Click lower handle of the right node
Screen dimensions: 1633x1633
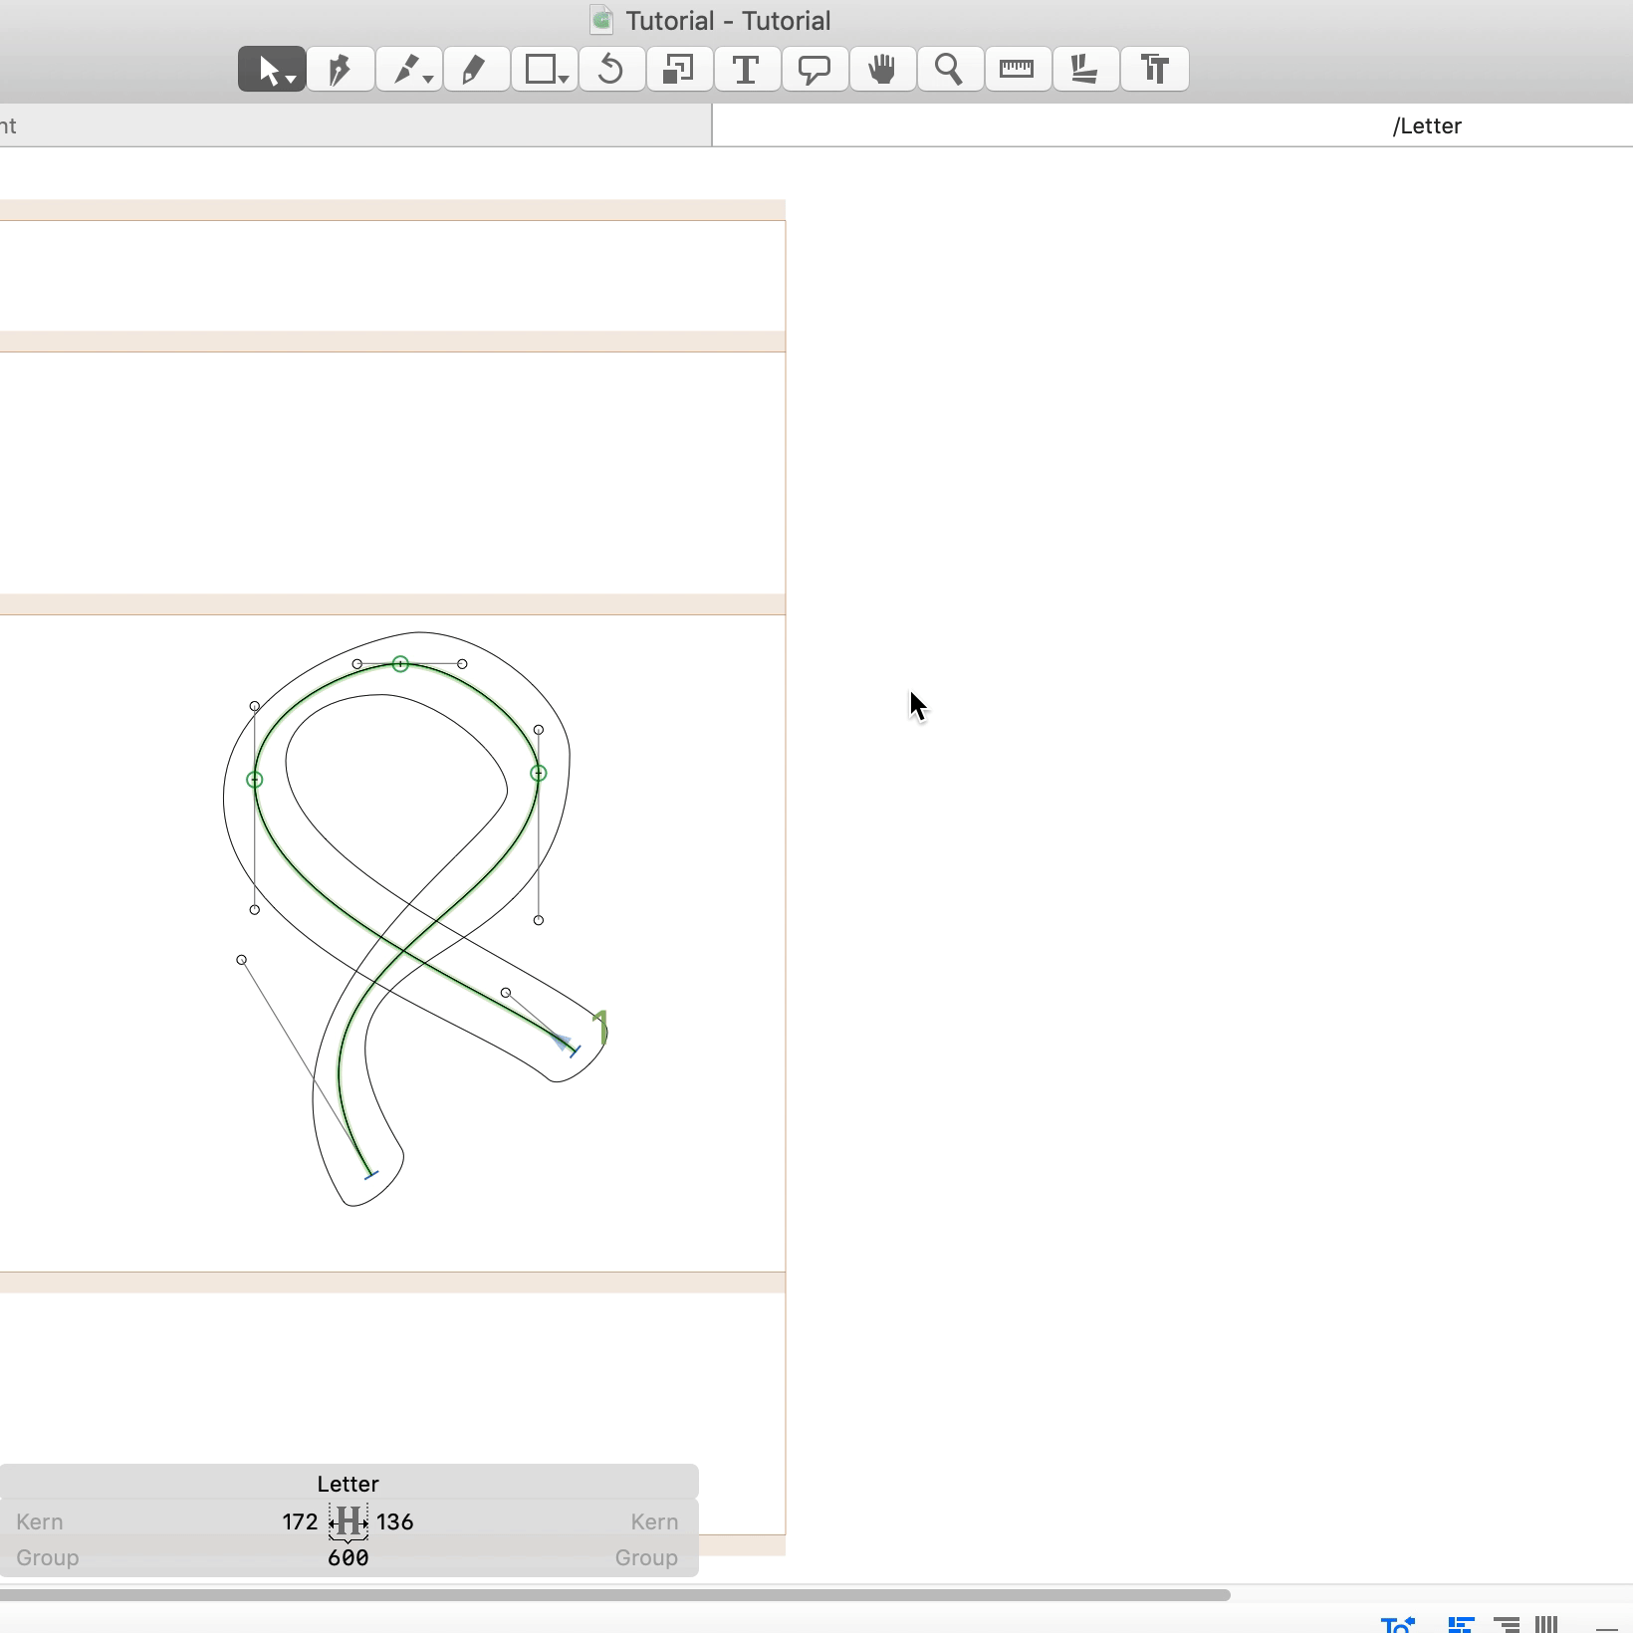tap(539, 920)
